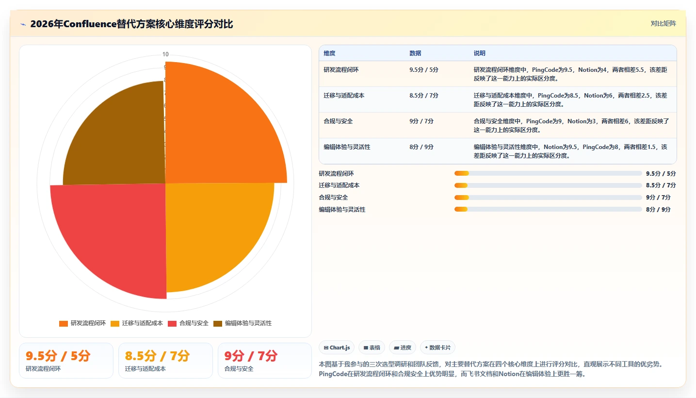Click 合规与安全 label under 9分 card
The image size is (696, 398).
click(239, 369)
